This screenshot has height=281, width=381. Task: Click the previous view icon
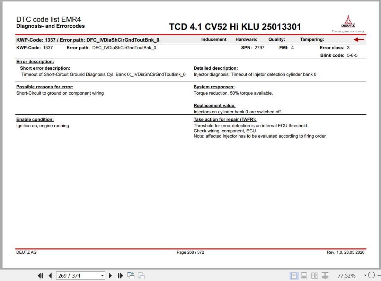(131, 276)
